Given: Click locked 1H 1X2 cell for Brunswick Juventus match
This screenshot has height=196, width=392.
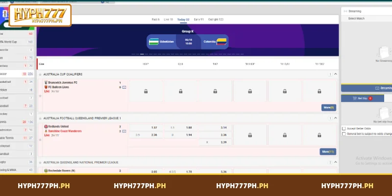Looking at the screenshot, I should 319,91.
